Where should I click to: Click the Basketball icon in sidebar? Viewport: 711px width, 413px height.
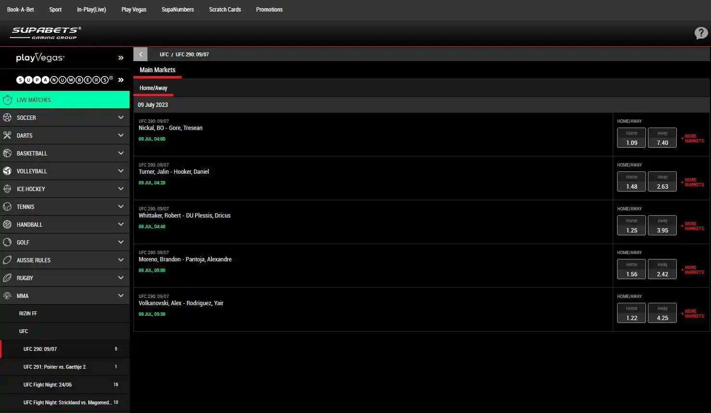(x=7, y=153)
